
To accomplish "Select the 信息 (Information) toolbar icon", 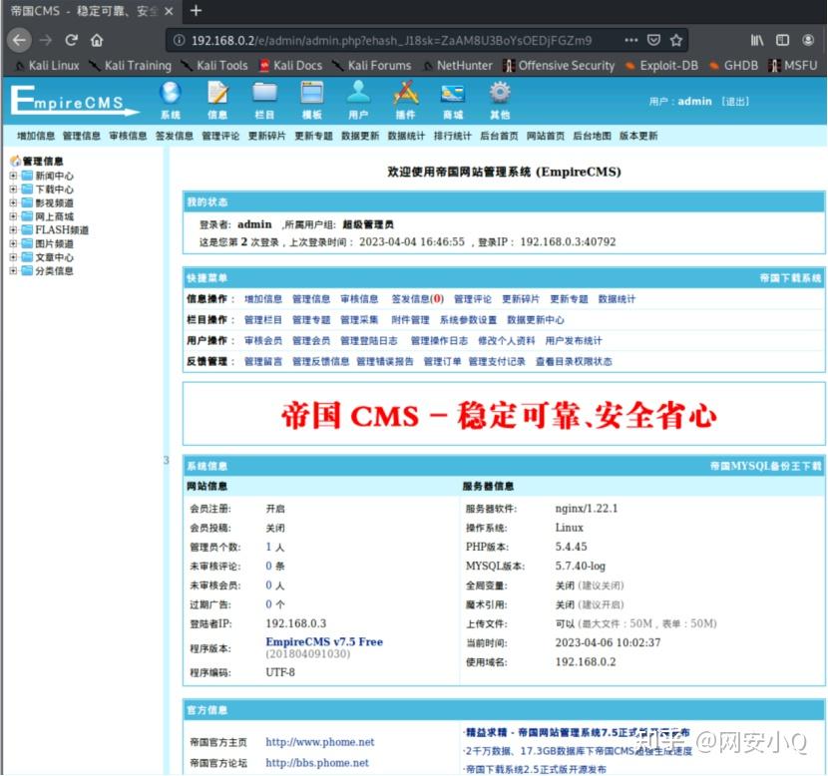I will 217,100.
